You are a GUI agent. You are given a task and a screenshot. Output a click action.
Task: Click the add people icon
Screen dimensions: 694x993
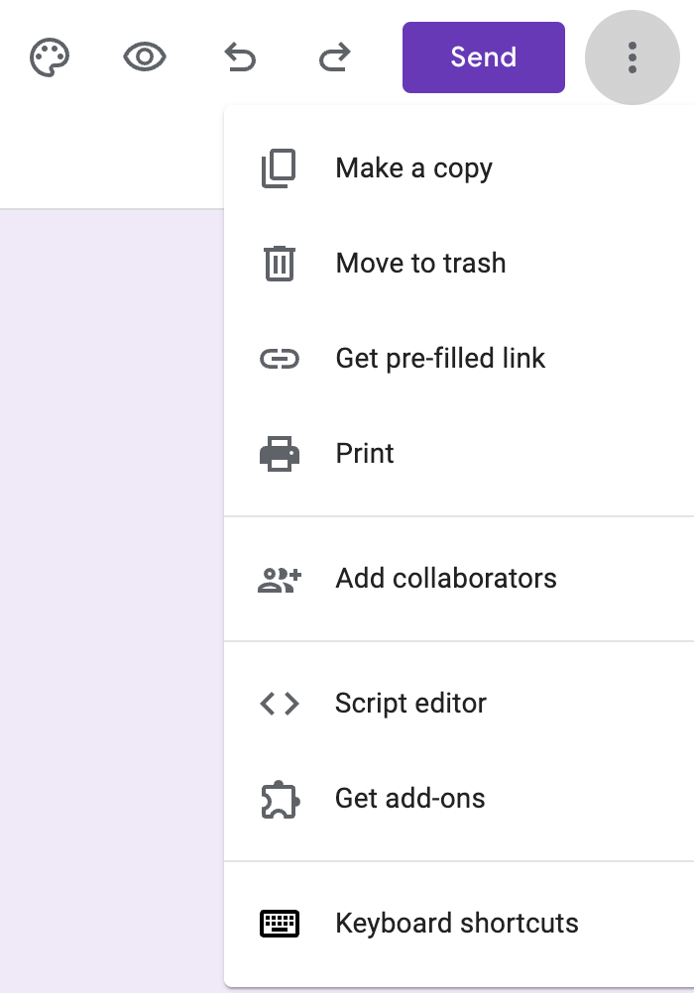tap(280, 580)
